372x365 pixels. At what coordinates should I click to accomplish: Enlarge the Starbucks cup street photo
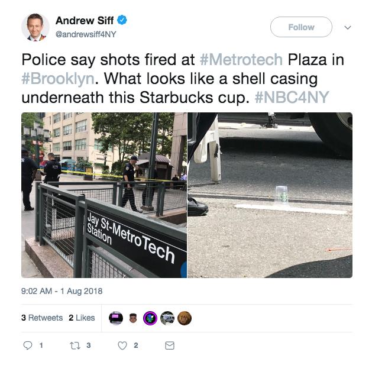[x=270, y=195]
